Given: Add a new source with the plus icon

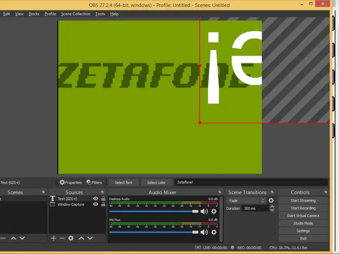Looking at the screenshot, I should coord(54,238).
